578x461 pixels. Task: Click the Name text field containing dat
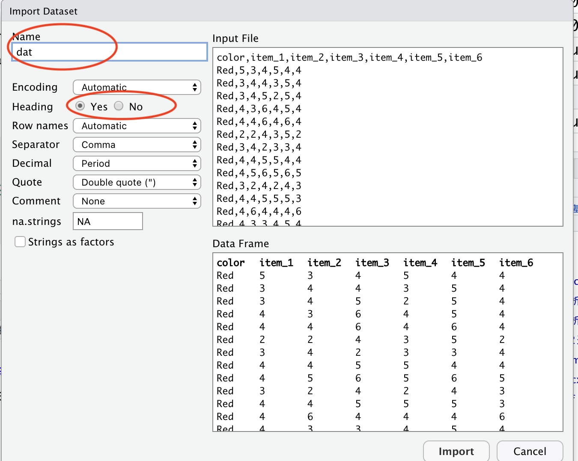click(x=109, y=52)
